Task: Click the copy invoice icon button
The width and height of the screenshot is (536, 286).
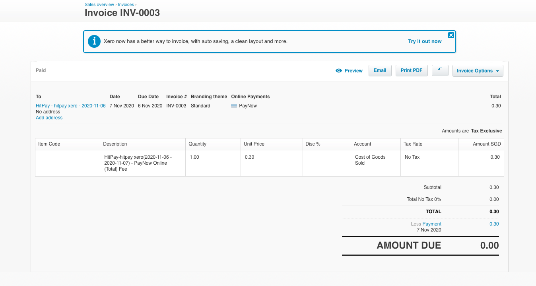Action: [440, 70]
